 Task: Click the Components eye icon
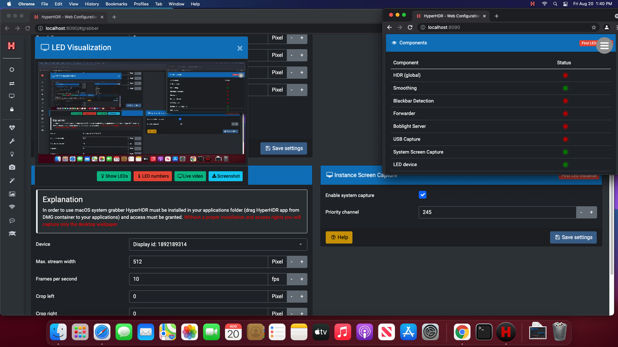(394, 43)
